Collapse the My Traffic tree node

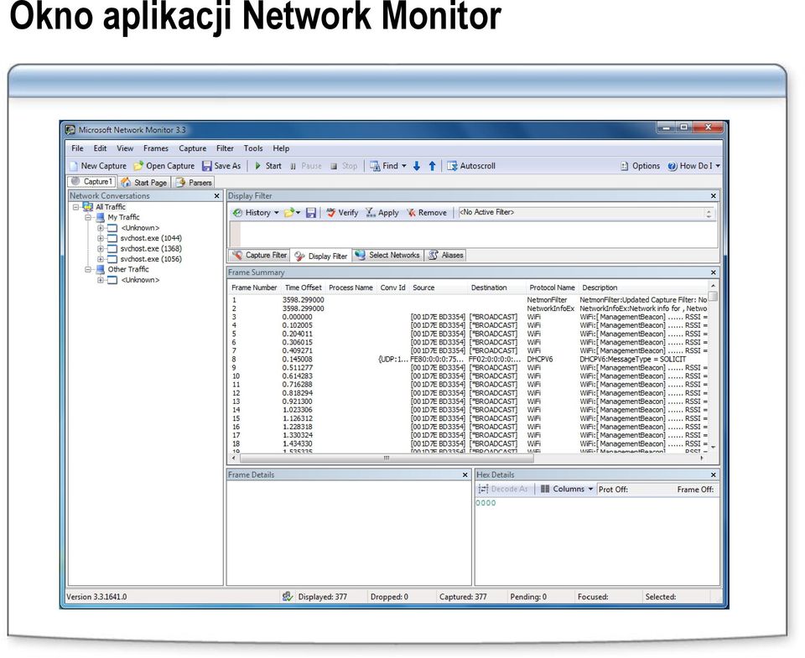88,218
